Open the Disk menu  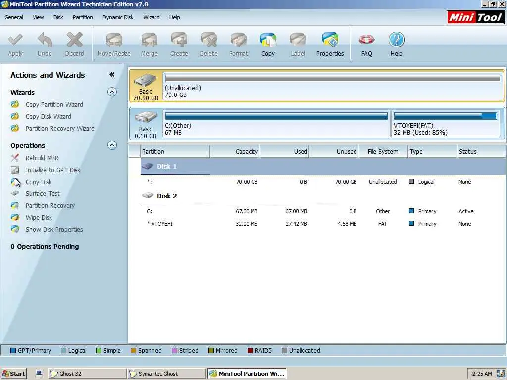(58, 17)
